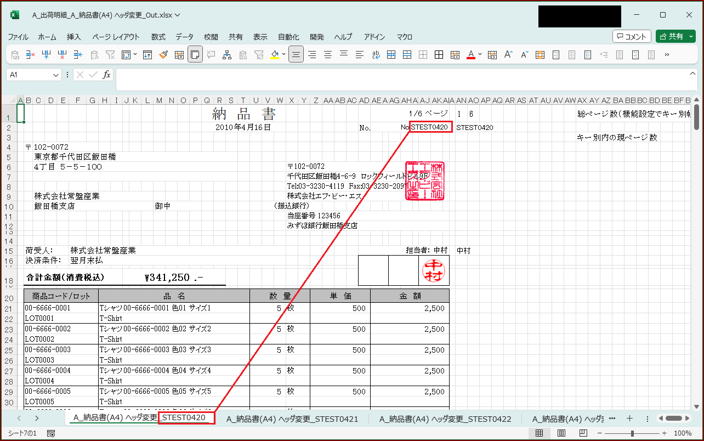Open the ファイル menu

tap(18, 37)
